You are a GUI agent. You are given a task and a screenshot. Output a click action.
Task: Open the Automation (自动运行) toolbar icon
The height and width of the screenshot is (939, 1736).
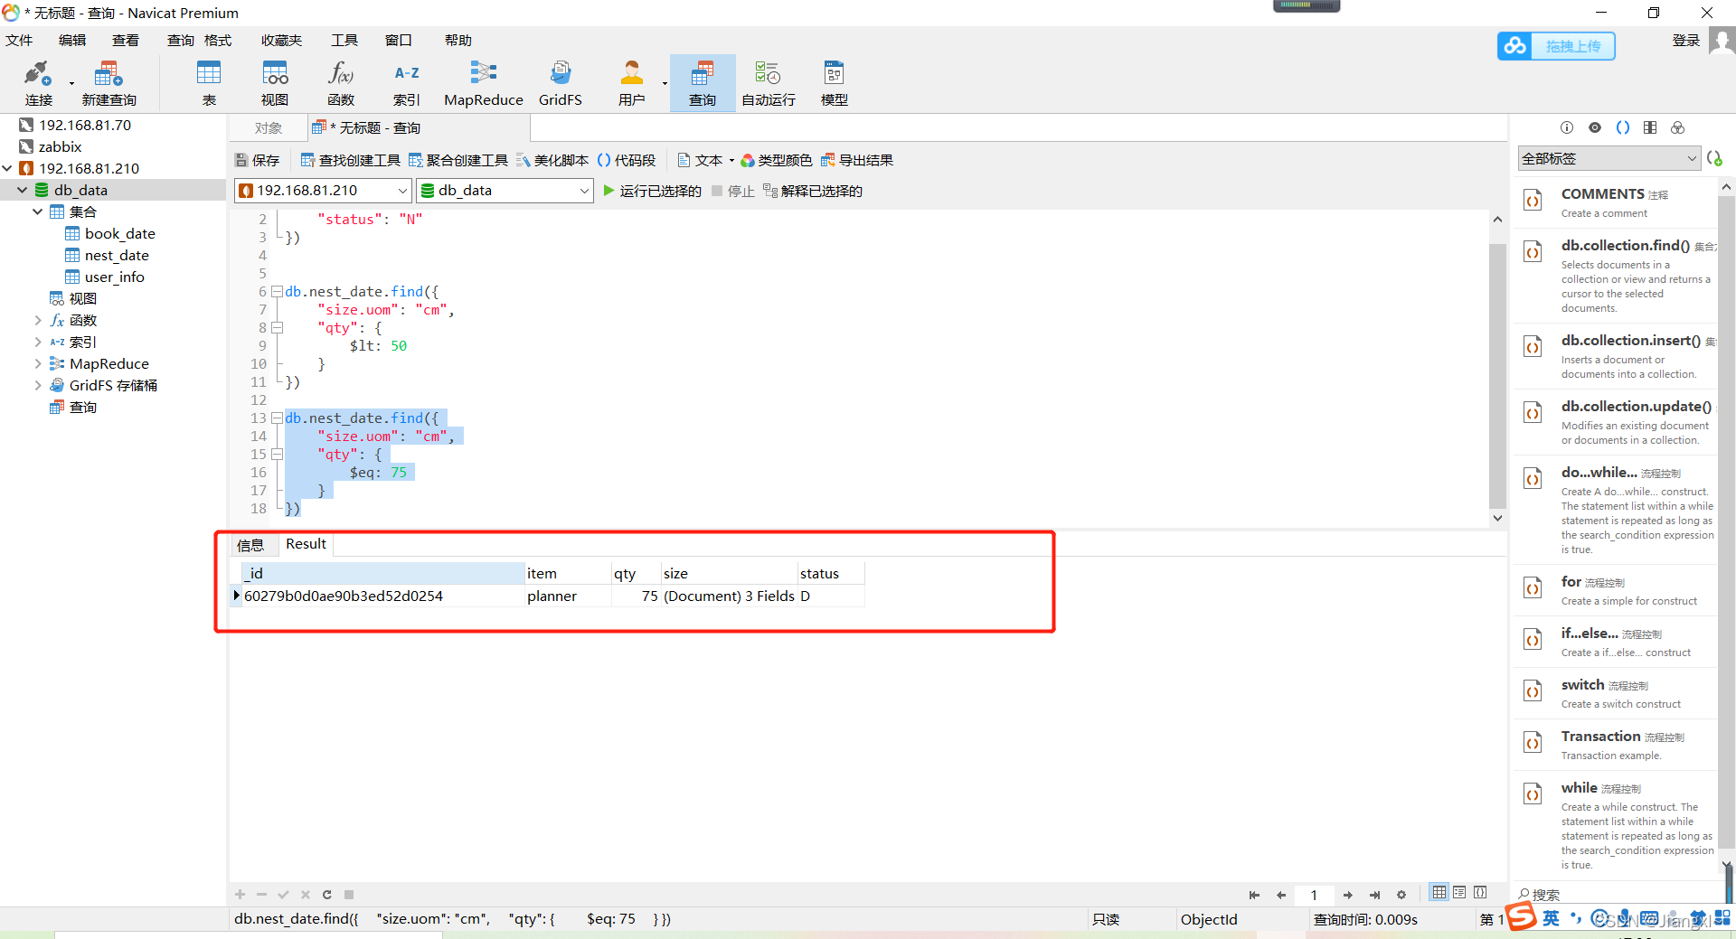pyautogui.click(x=769, y=83)
